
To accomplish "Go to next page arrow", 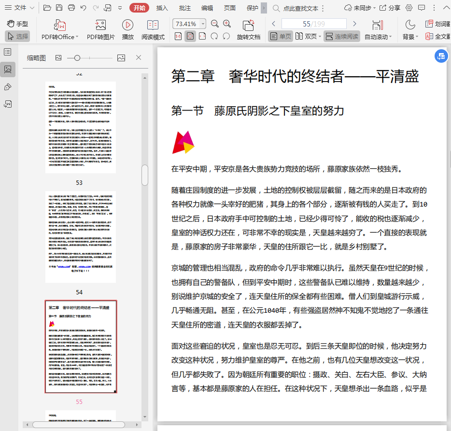I will (x=354, y=24).
